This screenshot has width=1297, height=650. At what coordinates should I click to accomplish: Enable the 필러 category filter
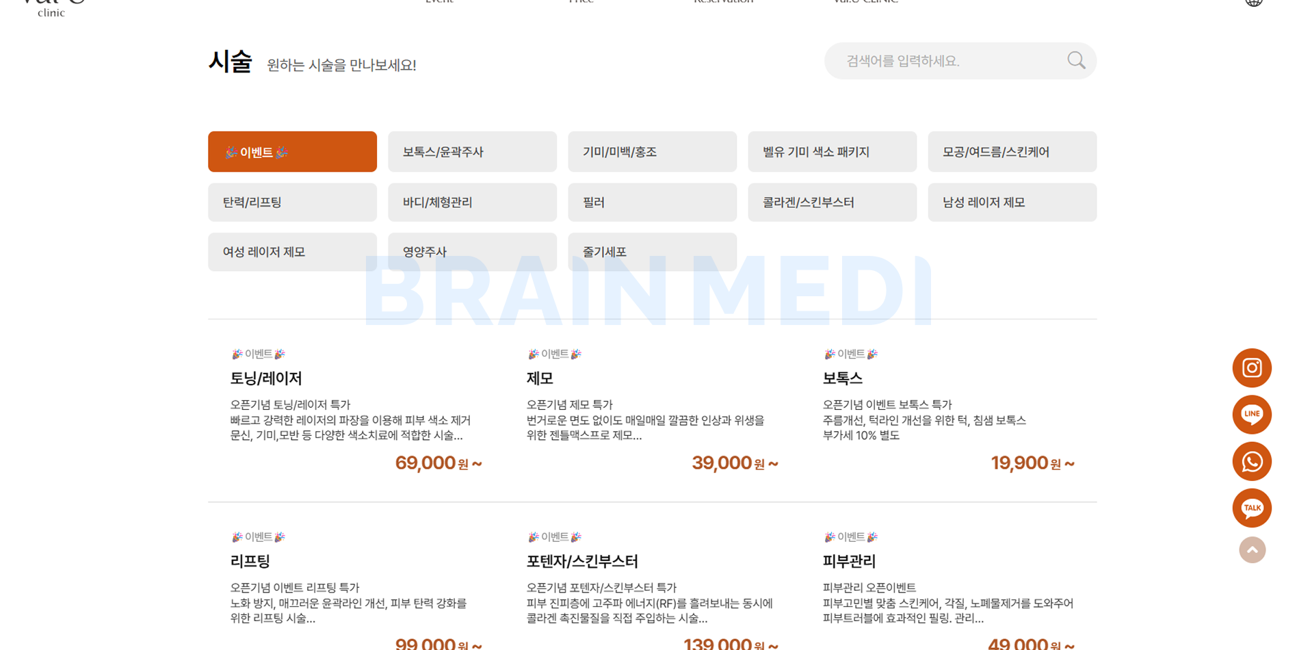[x=652, y=202]
